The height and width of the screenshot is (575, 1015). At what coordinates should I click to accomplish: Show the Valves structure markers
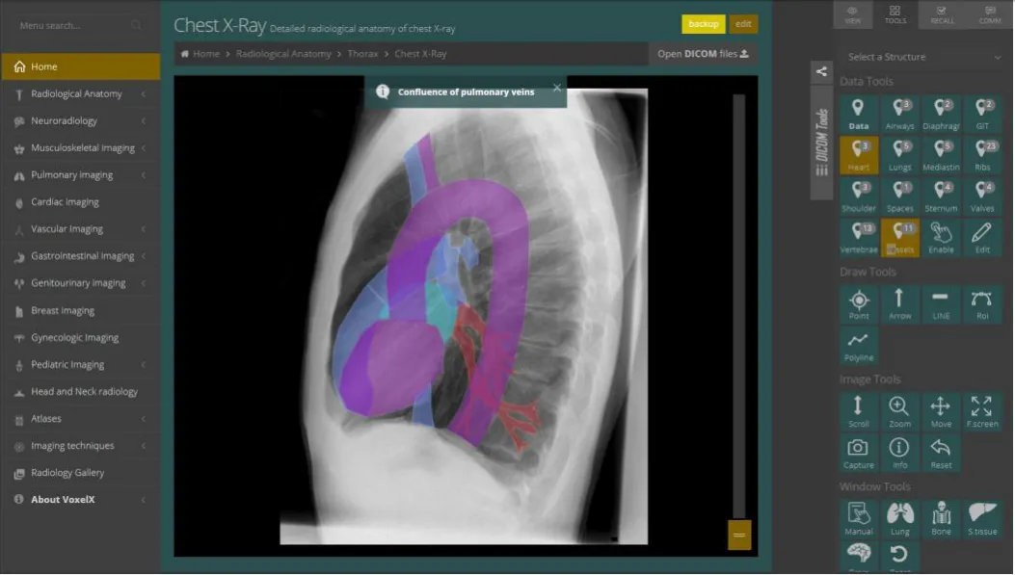[x=982, y=196]
